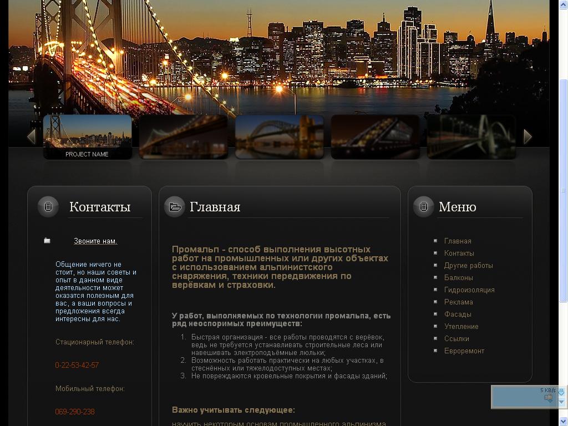Image resolution: width=568 pixels, height=426 pixels.
Task: Click the Стационарный телефон label
Action: pyautogui.click(x=94, y=342)
